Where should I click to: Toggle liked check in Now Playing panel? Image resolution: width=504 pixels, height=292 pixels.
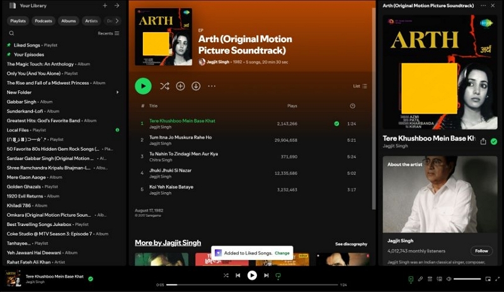[x=494, y=141]
